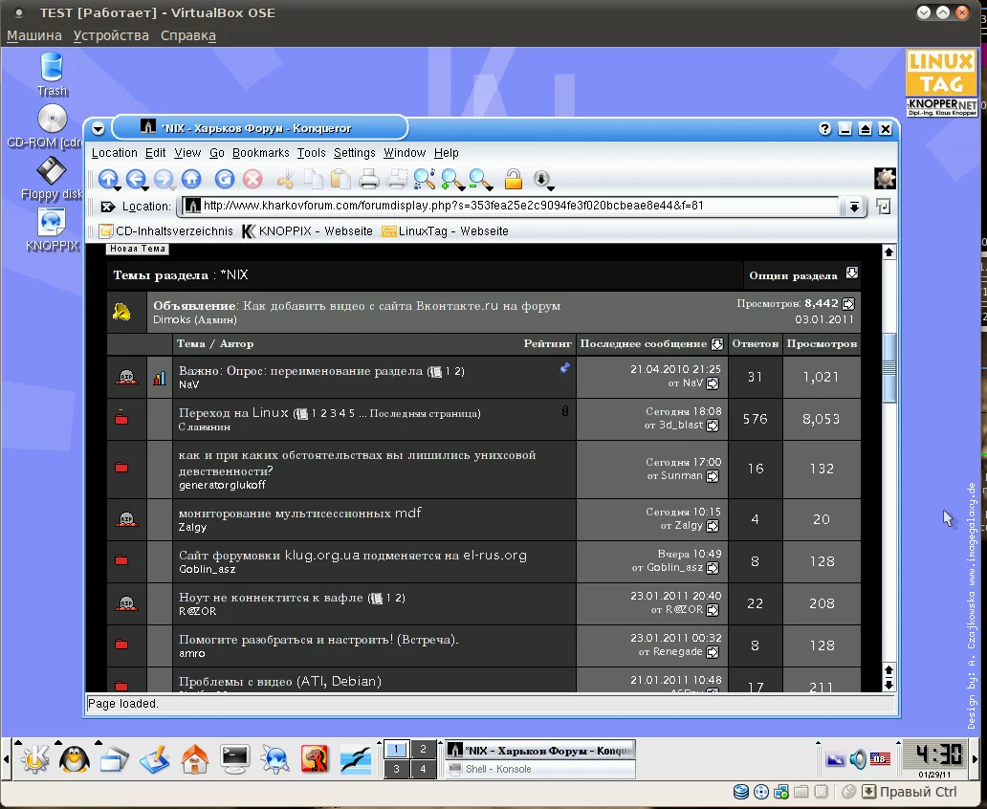Open the CD-Inhaltsverzeichnis bookmark
This screenshot has width=987, height=809.
[166, 231]
